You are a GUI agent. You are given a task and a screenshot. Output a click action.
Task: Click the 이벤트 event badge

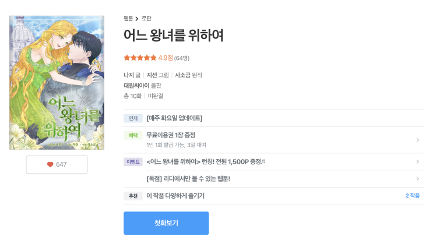(x=133, y=161)
